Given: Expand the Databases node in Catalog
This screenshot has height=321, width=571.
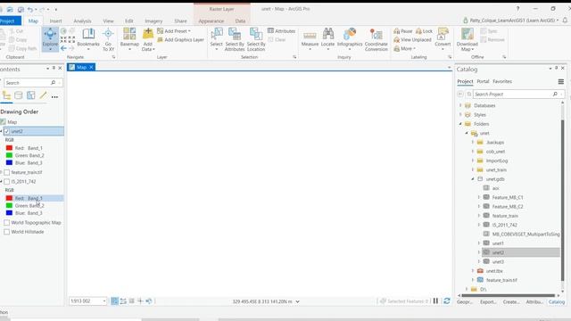Looking at the screenshot, I should pyautogui.click(x=460, y=105).
